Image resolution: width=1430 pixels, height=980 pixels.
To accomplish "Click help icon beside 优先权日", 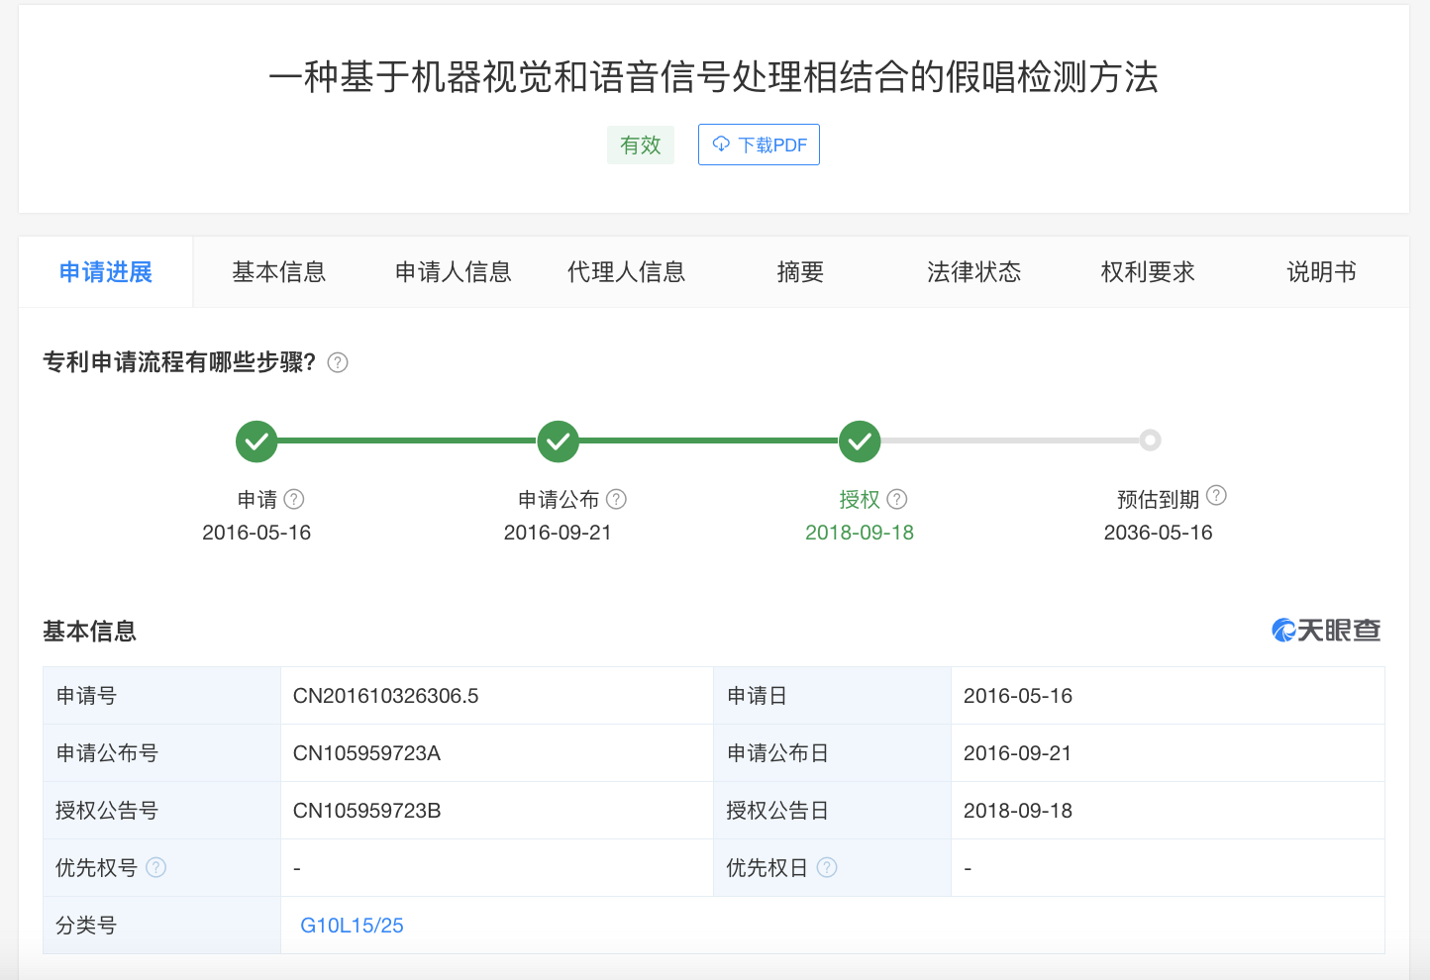I will tap(827, 867).
